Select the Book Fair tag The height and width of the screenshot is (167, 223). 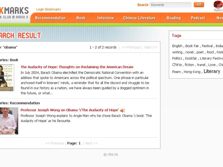click(192, 46)
